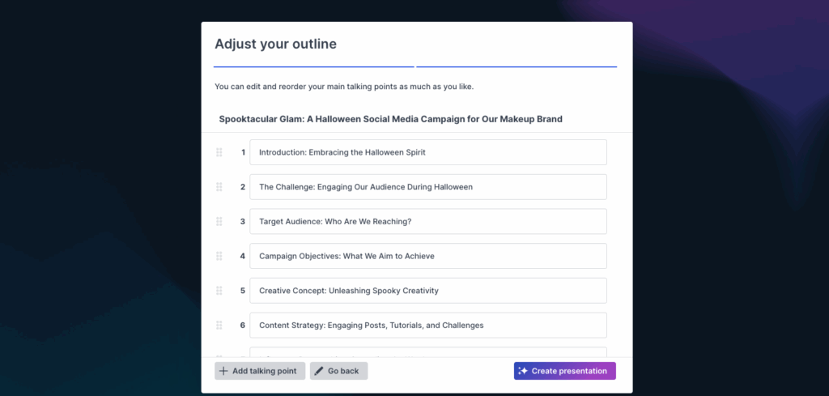
Task: Create presentation from this outline
Action: (x=564, y=371)
